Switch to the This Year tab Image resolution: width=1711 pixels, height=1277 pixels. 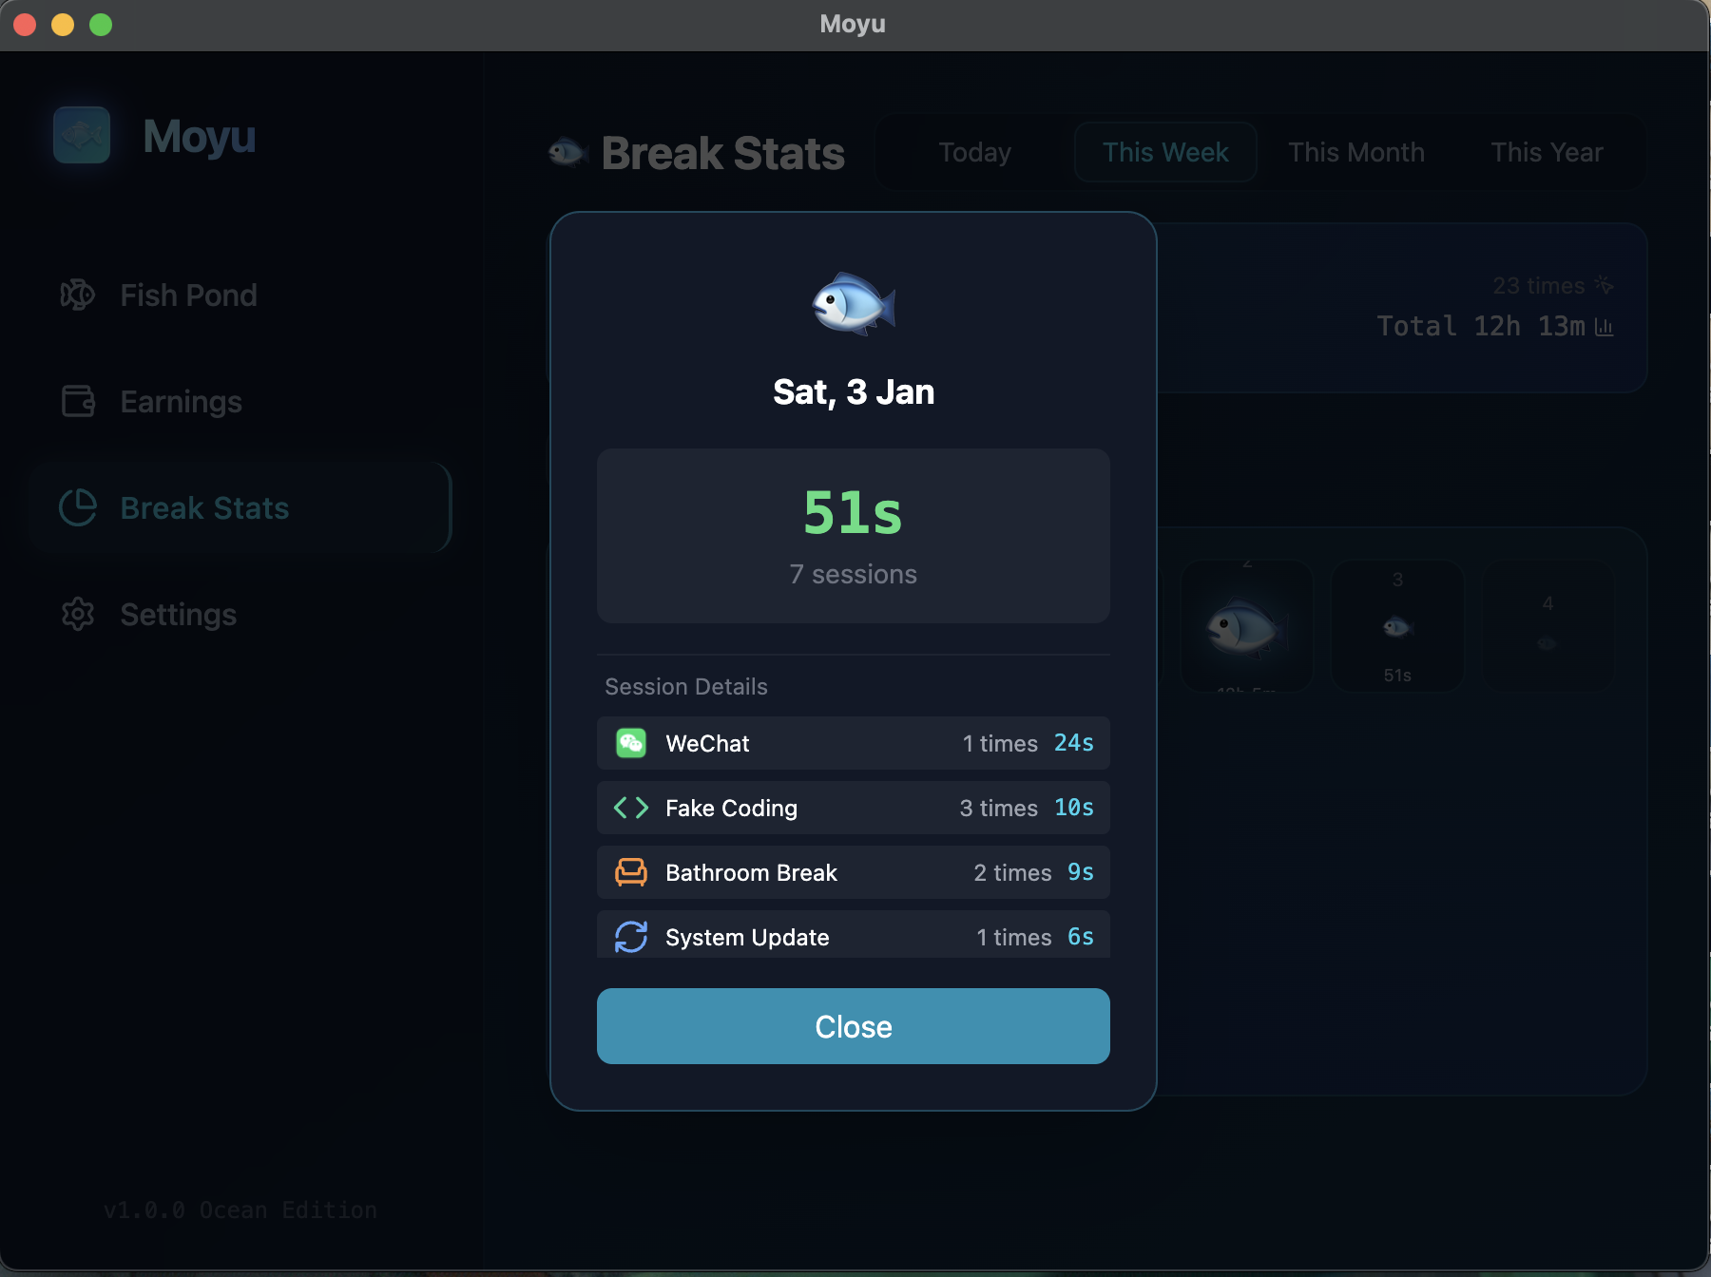(x=1547, y=152)
